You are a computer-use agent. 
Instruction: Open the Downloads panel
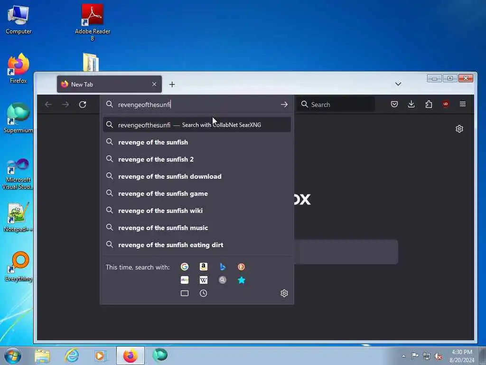tap(411, 104)
